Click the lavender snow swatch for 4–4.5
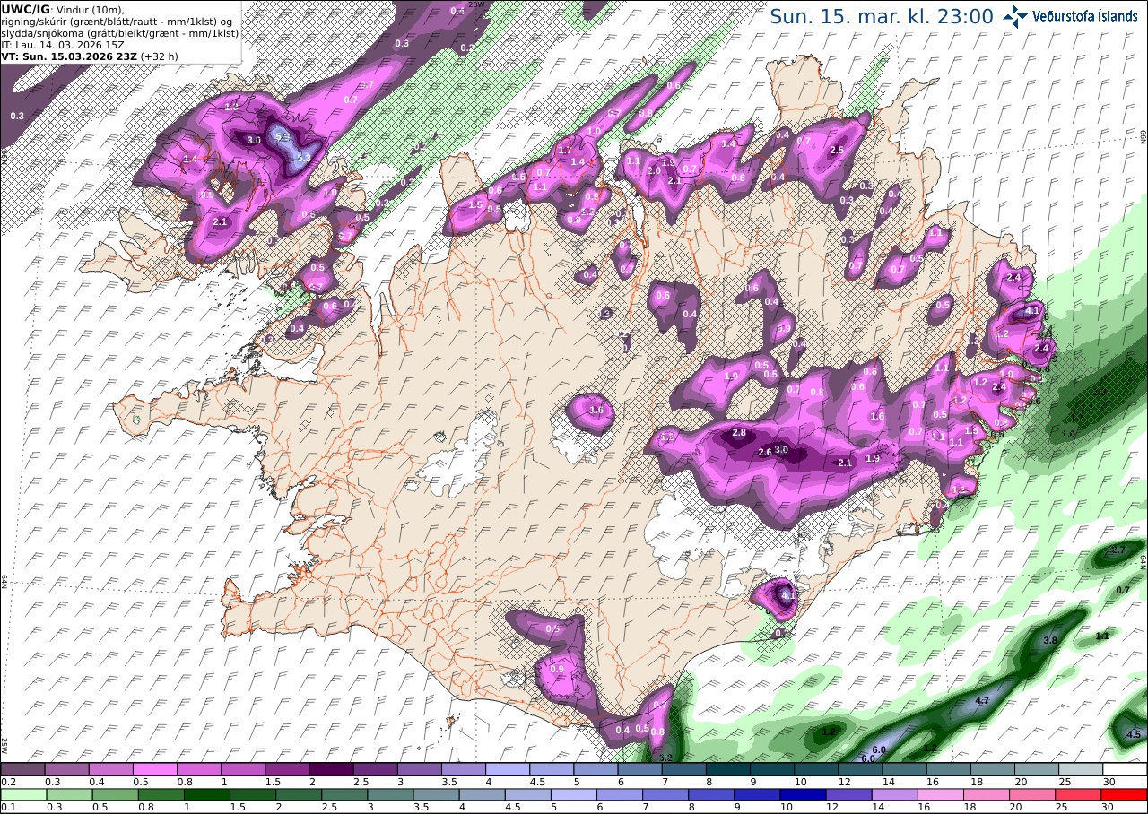The width and height of the screenshot is (1148, 814). tap(508, 769)
